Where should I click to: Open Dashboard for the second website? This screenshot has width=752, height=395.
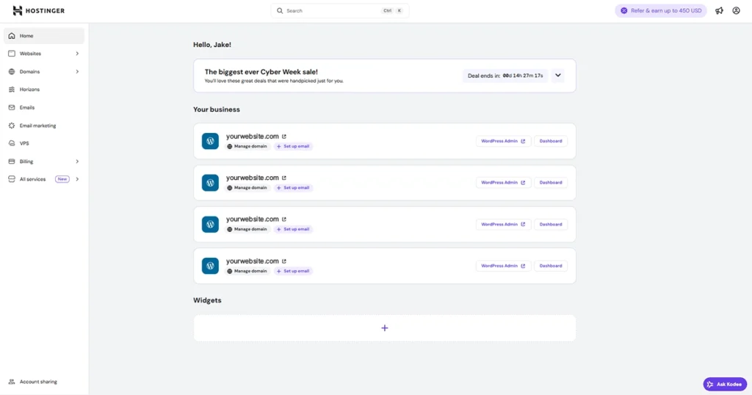551,183
